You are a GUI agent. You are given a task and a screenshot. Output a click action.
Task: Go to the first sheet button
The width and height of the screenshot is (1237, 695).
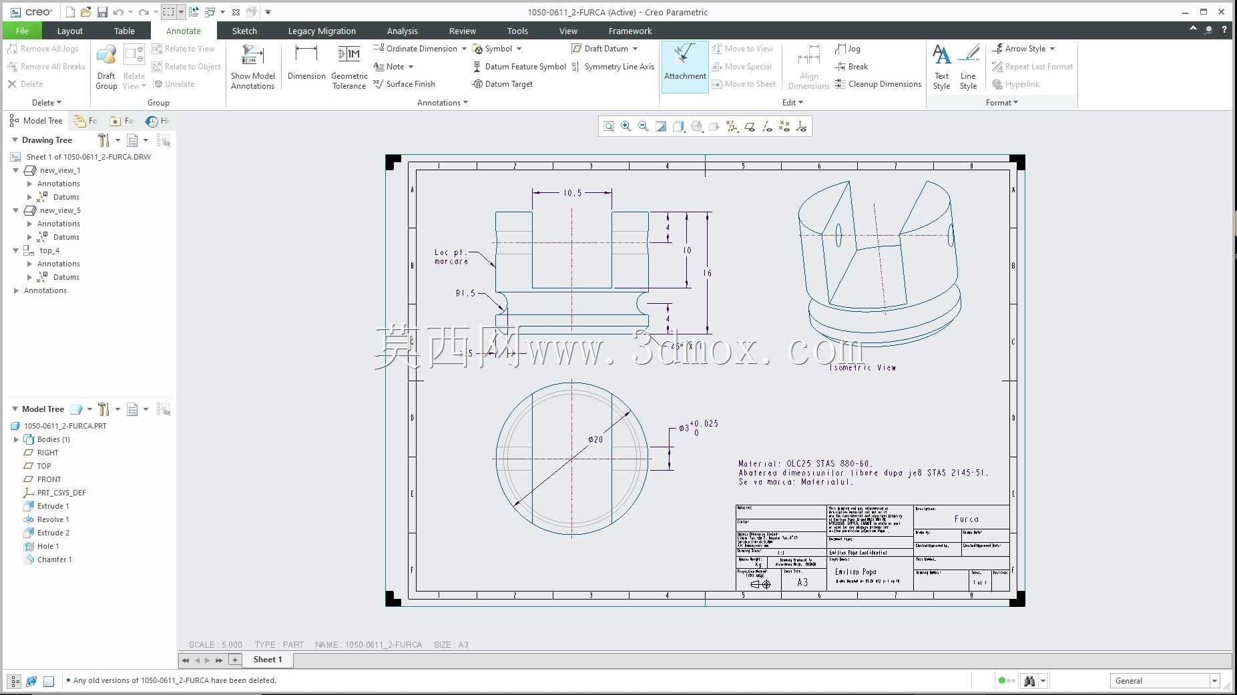pyautogui.click(x=186, y=660)
